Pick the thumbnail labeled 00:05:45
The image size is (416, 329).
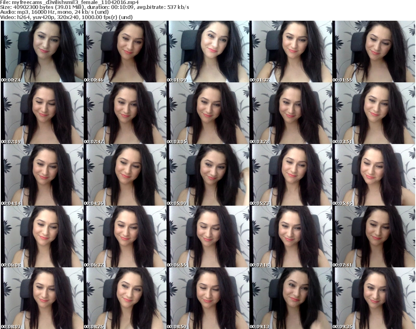[x=374, y=175]
